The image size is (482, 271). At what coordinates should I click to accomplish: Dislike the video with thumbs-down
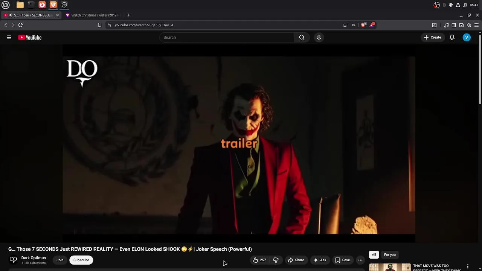(x=276, y=260)
